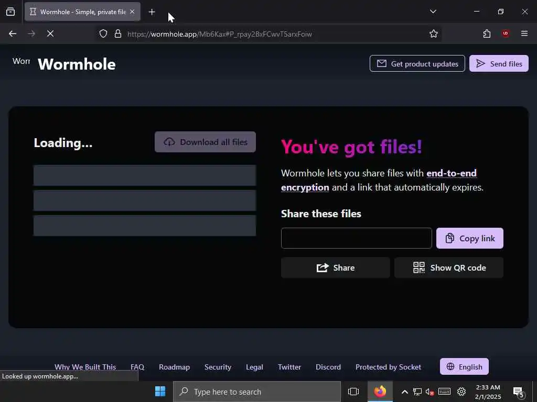Click the Send files button
Viewport: 537px width, 402px height.
tap(499, 63)
